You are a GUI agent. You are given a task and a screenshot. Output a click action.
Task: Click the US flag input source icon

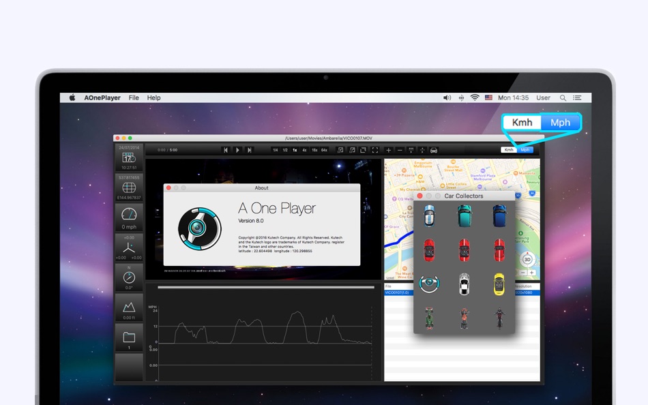488,97
